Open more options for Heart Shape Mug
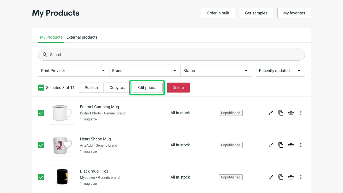The image size is (343, 193). 301,145
